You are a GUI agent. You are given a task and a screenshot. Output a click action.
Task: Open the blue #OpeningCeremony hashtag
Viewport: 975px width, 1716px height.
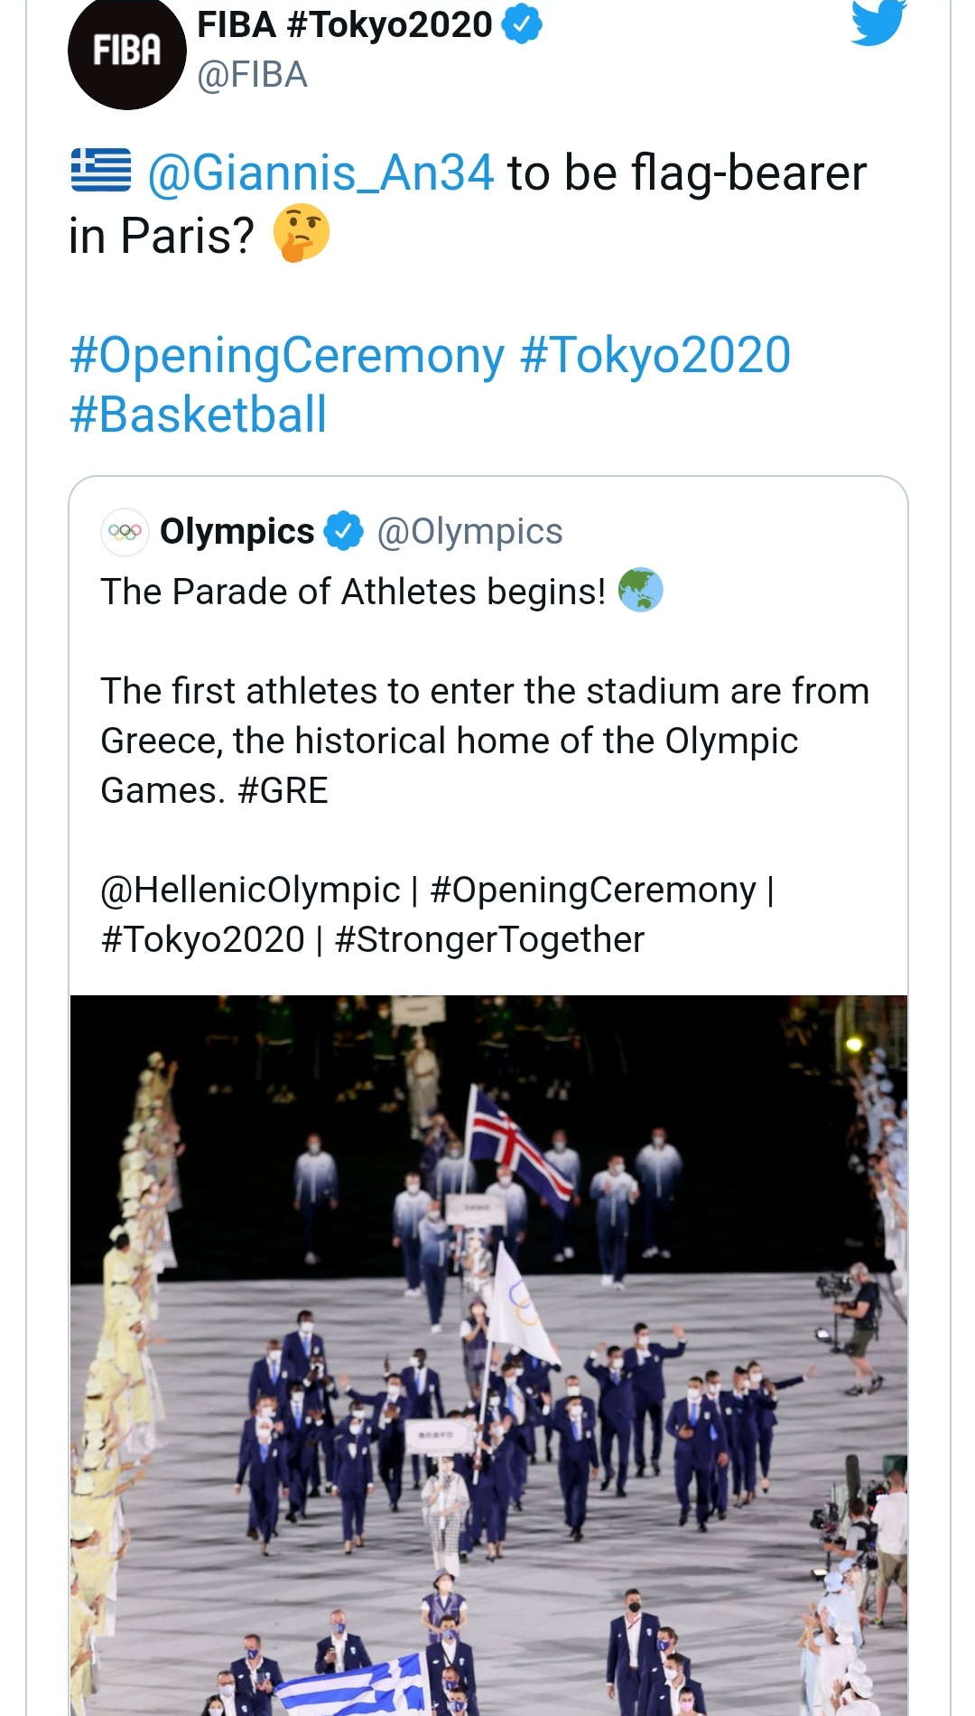coord(287,355)
